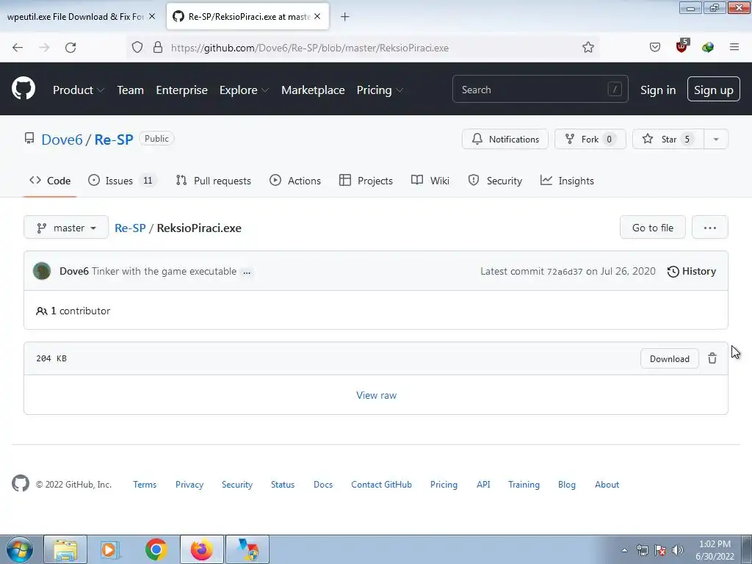Download the ReksioPiraci.exe file
Image resolution: width=752 pixels, height=564 pixels.
tap(670, 358)
